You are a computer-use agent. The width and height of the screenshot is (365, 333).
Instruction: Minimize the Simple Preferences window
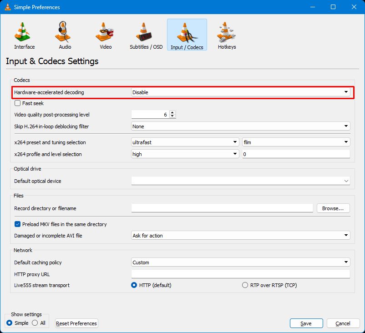(x=313, y=7)
